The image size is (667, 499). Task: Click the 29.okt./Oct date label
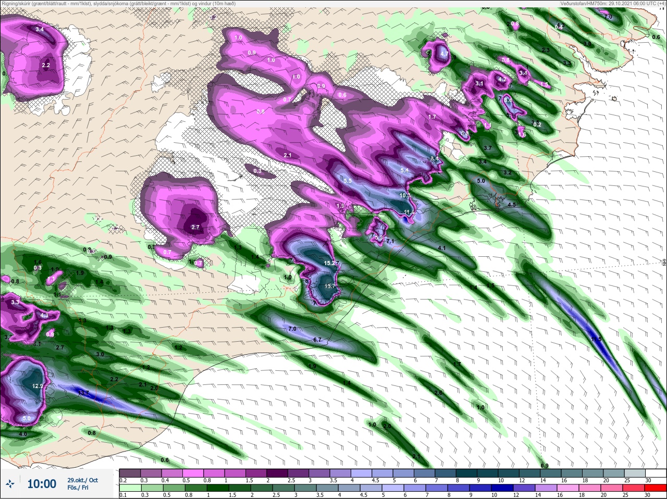(82, 480)
